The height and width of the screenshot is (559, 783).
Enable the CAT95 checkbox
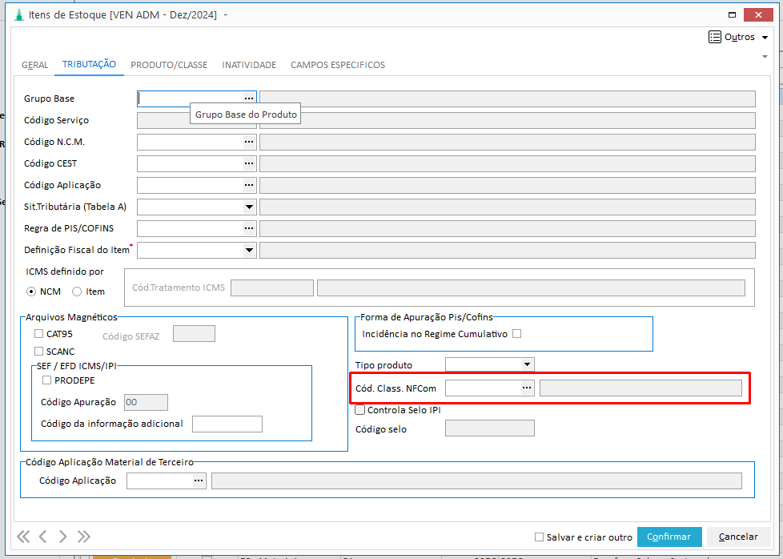[39, 334]
